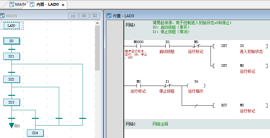Image resolution: width=270 pixels, height=138 pixels.
Task: Click the transition bar between S0 and S21
Action: [x=12, y=49]
